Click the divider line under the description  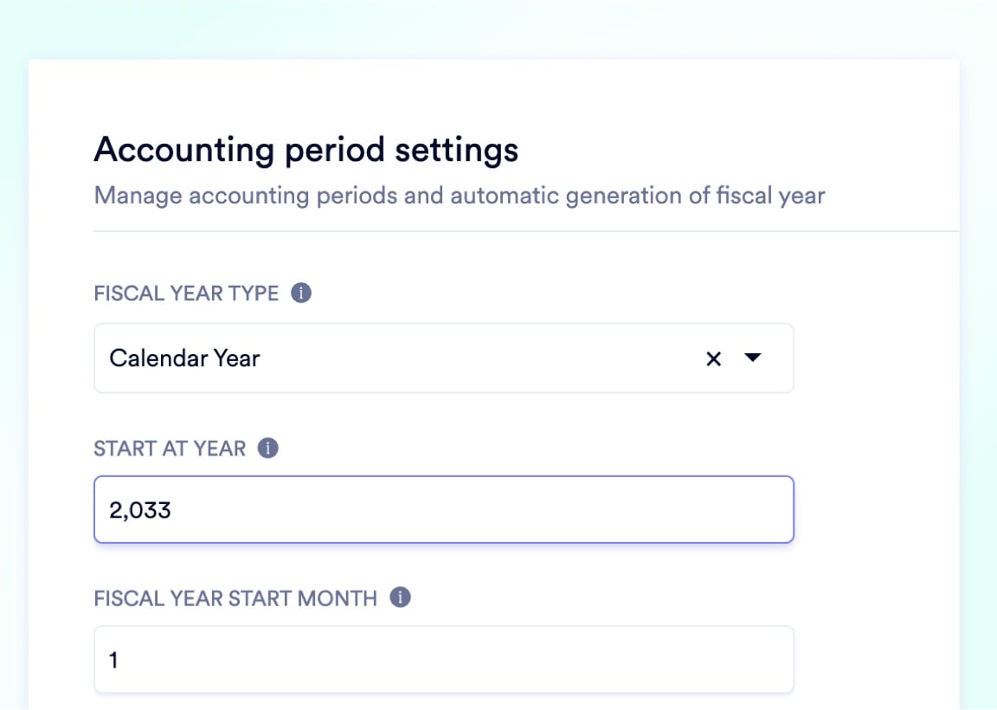point(519,232)
